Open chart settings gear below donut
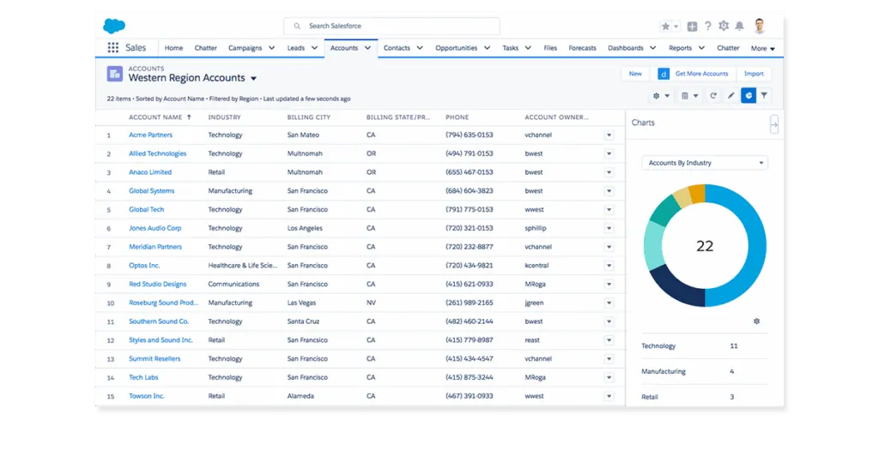This screenshot has height=468, width=879. [x=756, y=321]
